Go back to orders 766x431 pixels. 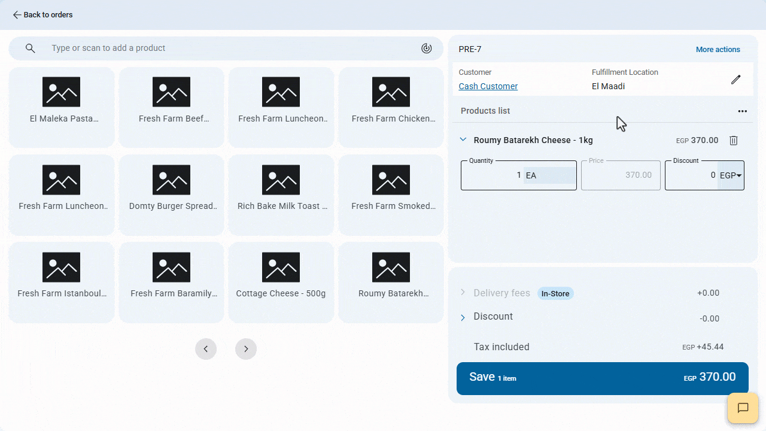tap(42, 15)
